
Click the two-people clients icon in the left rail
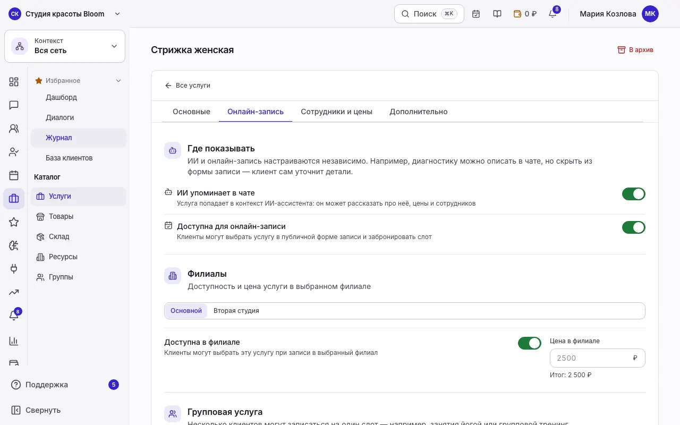coord(14,129)
